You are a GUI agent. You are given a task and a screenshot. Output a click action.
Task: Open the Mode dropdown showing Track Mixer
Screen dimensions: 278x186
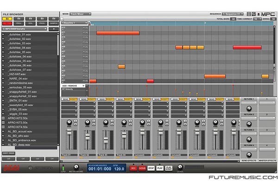[x=80, y=14]
